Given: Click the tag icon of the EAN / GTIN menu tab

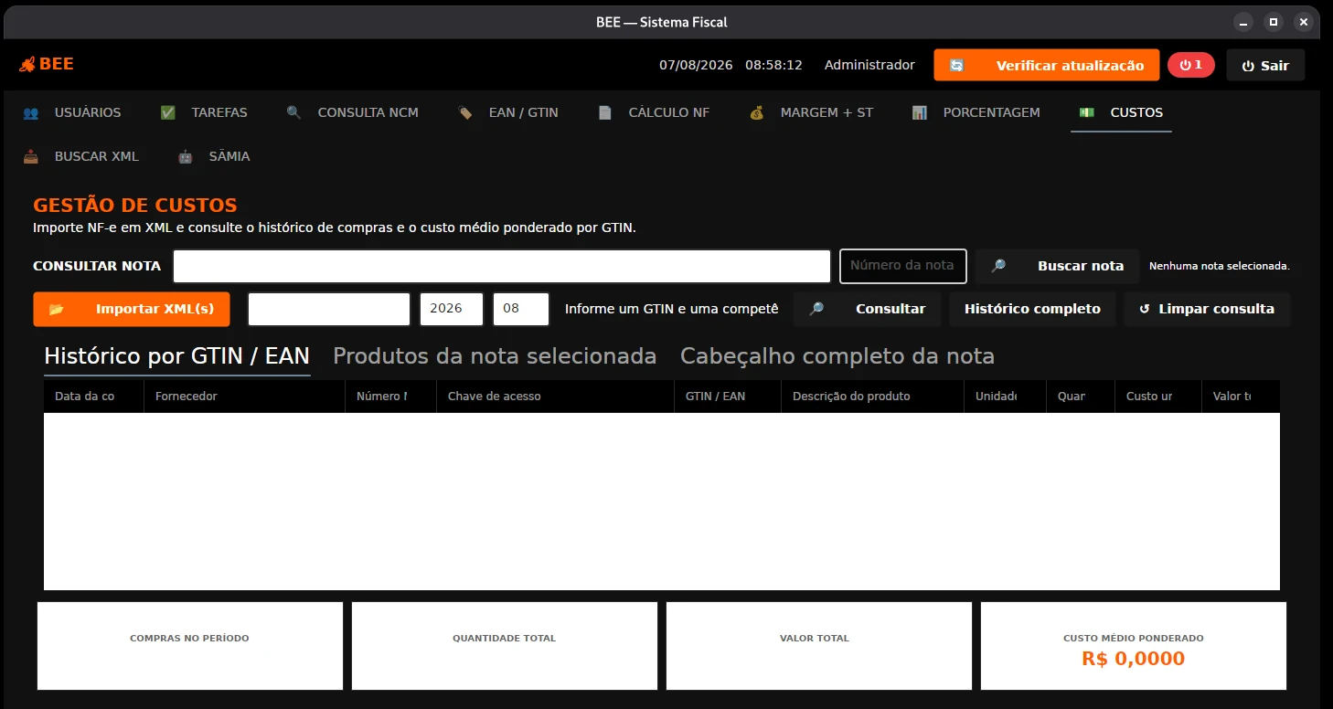Looking at the screenshot, I should click(465, 113).
